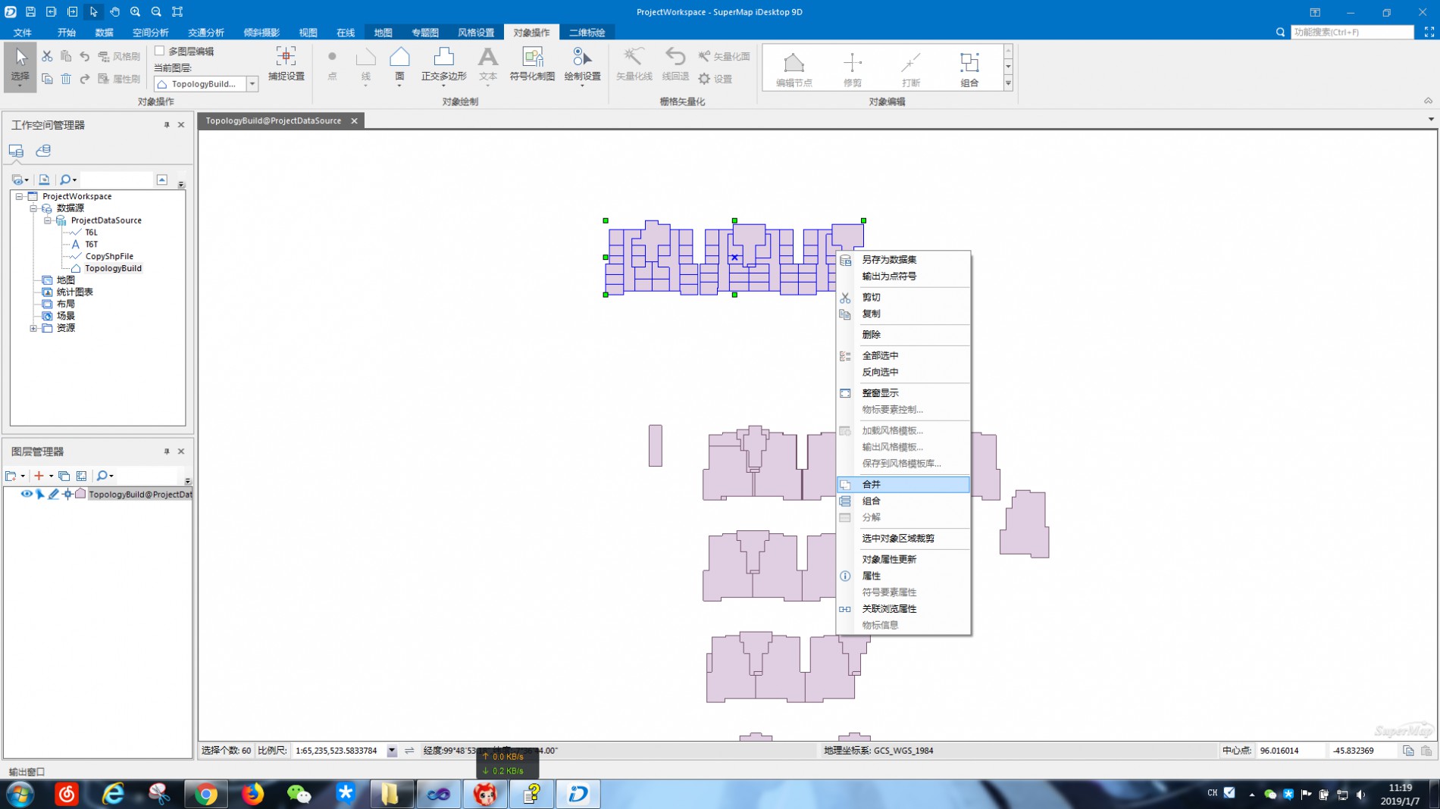Close the TopologyBuild@ProjectDataSource map tab
Viewport: 1440px width, 809px height.
click(x=354, y=120)
